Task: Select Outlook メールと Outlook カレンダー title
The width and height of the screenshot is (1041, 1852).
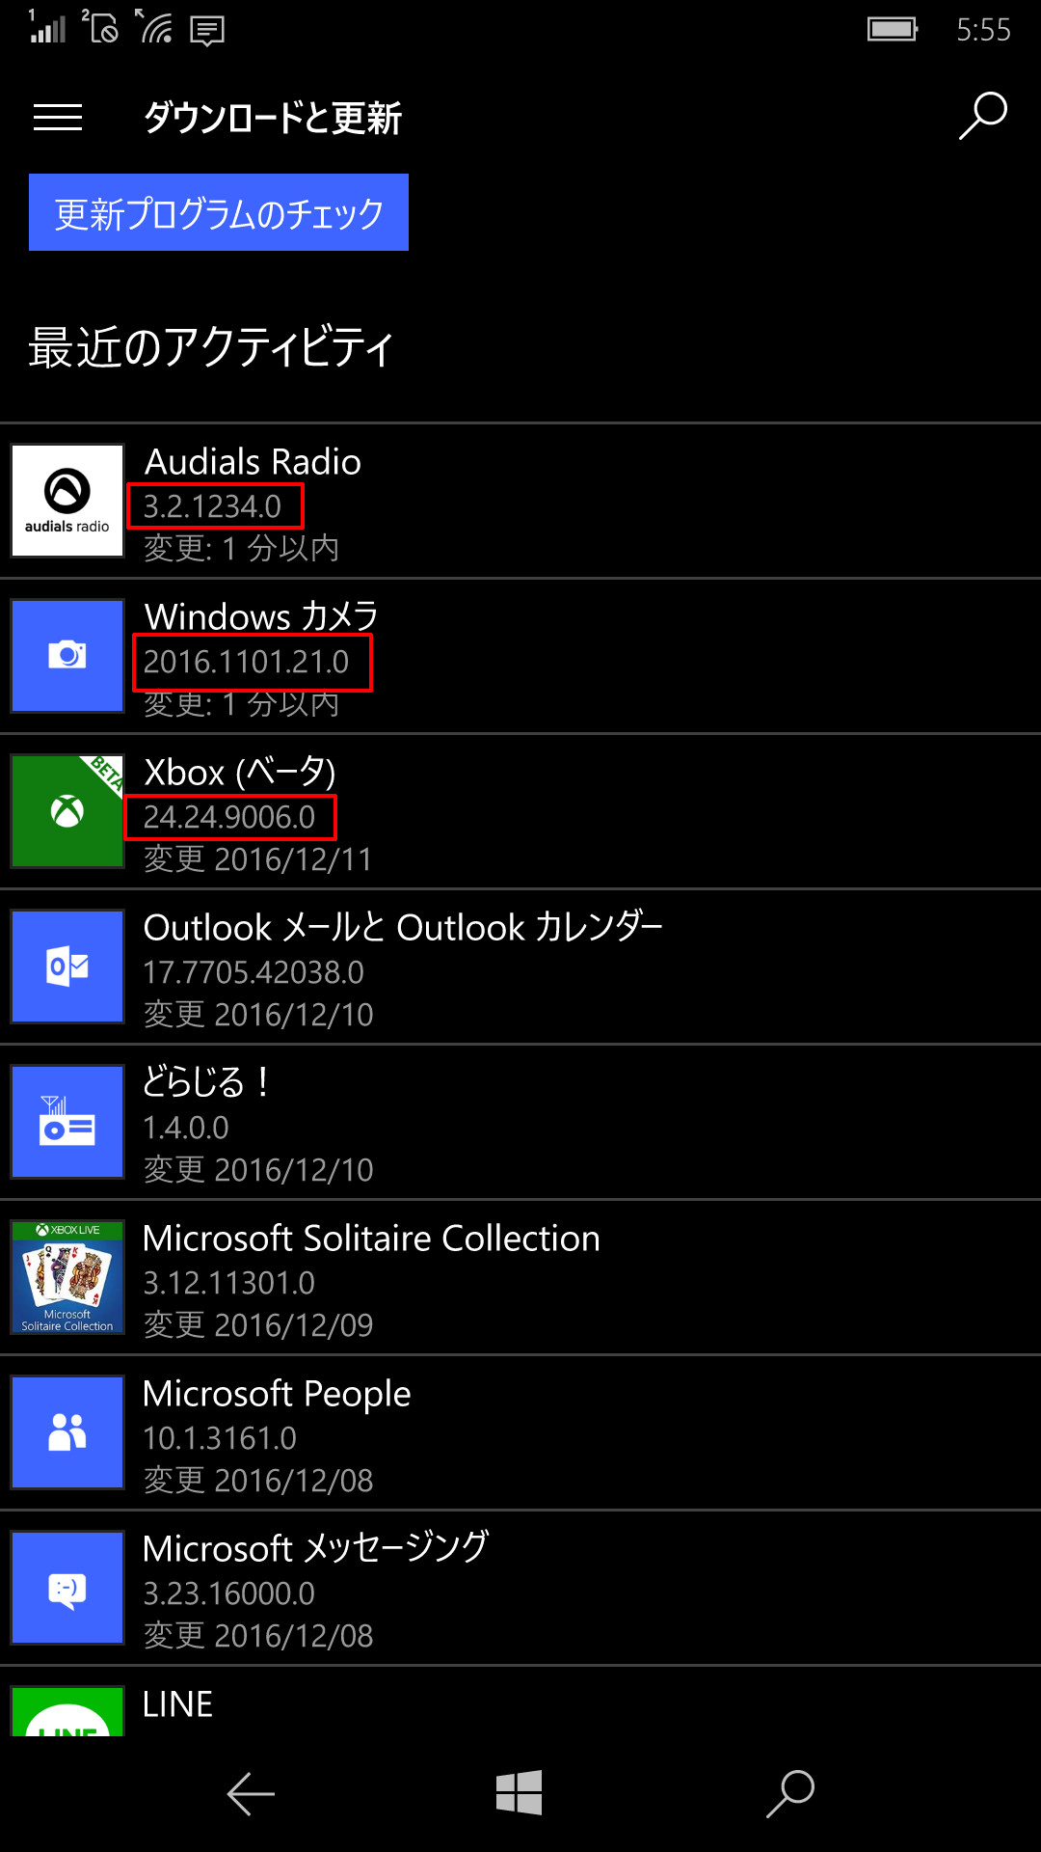Action: point(403,928)
